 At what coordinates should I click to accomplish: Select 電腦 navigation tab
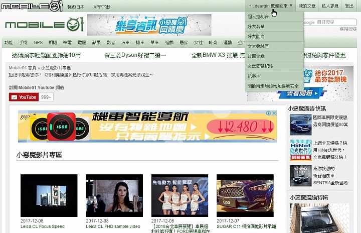(82, 43)
